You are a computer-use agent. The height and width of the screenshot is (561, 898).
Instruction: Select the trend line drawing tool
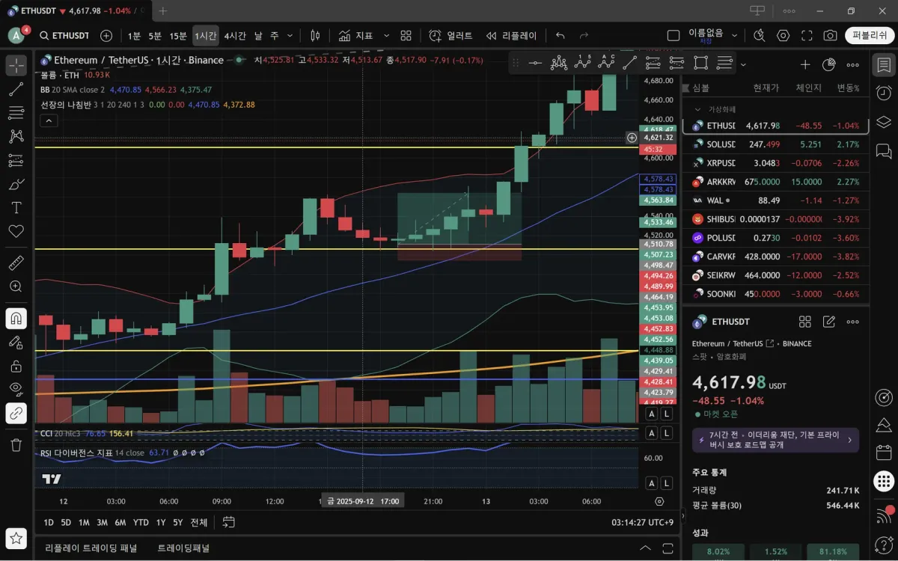[16, 90]
